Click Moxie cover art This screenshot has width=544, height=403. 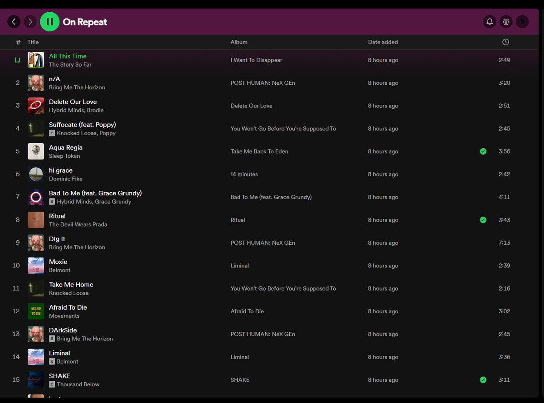tap(36, 266)
